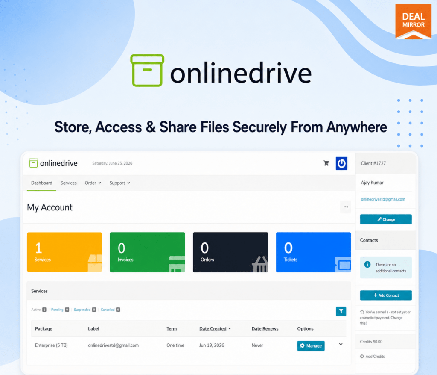Open the green Invoices card

click(147, 252)
